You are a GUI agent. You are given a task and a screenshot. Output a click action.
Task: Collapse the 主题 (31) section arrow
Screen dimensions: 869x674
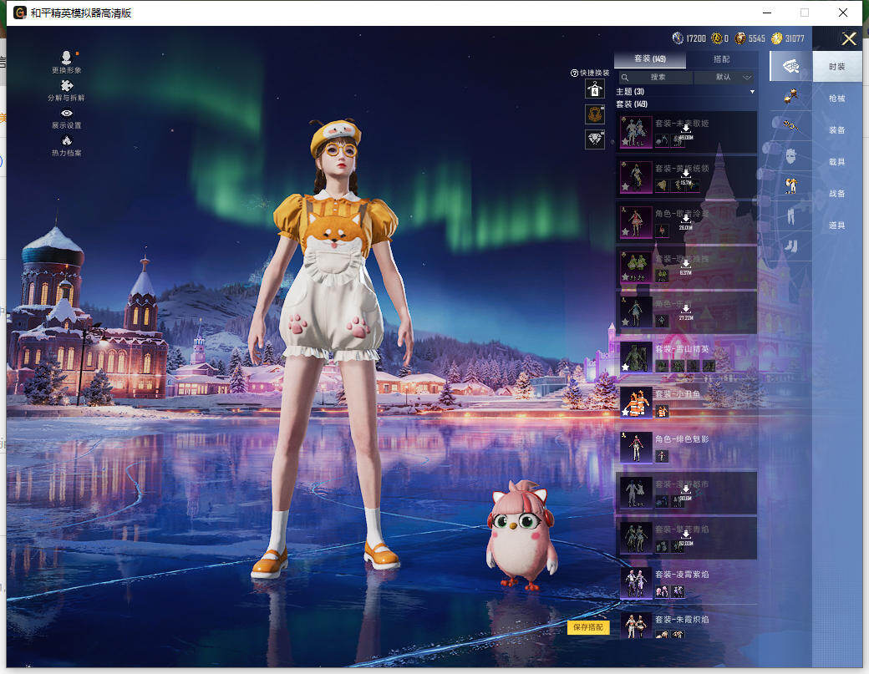(752, 91)
